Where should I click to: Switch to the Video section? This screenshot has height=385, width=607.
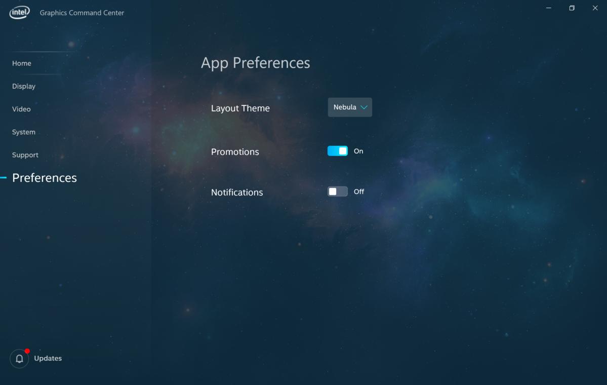[x=21, y=109]
